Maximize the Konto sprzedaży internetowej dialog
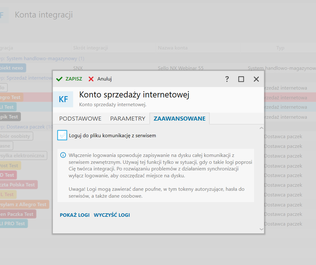The height and width of the screenshot is (265, 316). click(x=241, y=79)
